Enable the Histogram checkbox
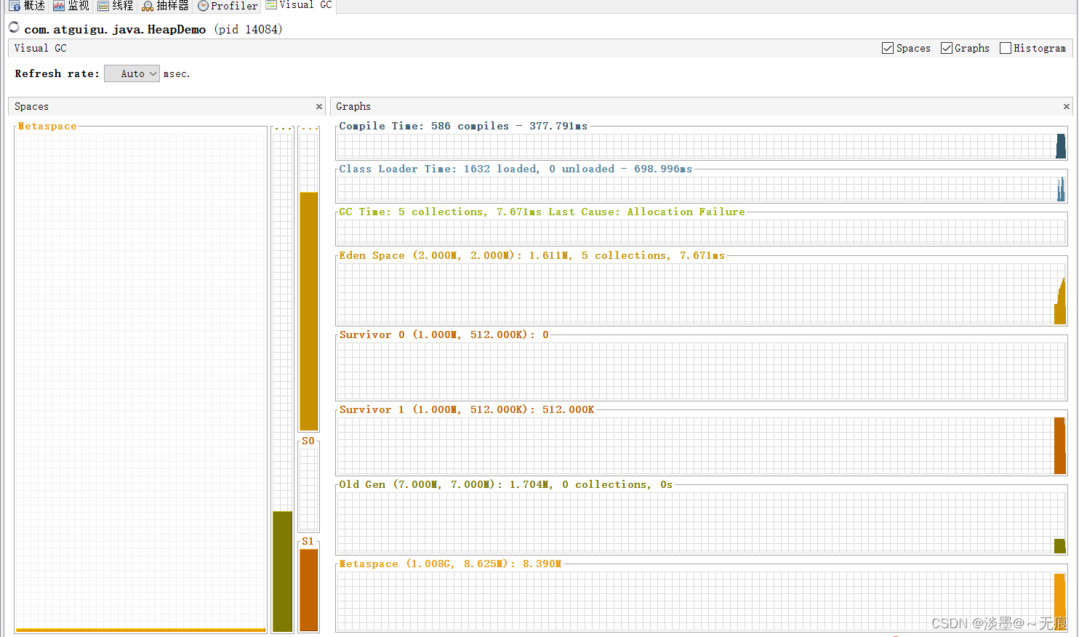This screenshot has height=637, width=1079. pyautogui.click(x=1005, y=48)
